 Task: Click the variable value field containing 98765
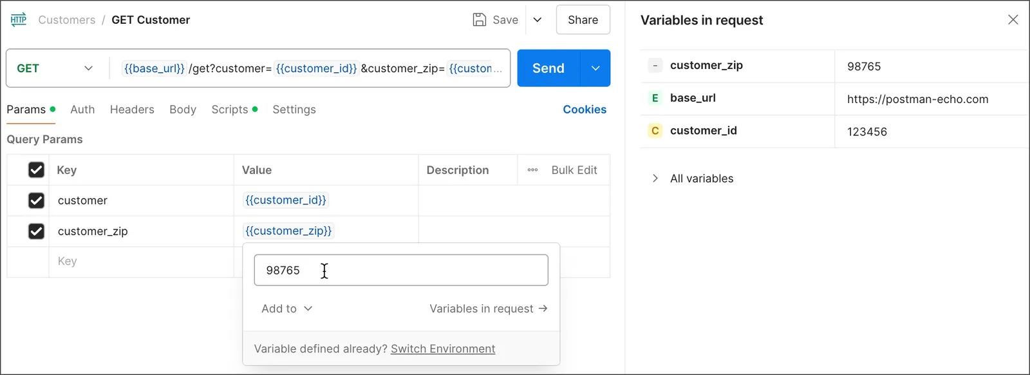[401, 270]
